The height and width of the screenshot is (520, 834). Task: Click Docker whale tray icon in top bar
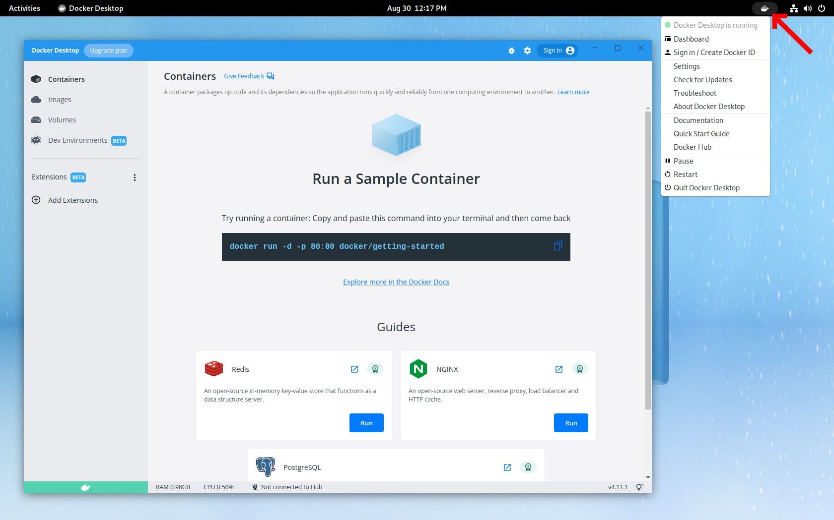click(x=765, y=8)
